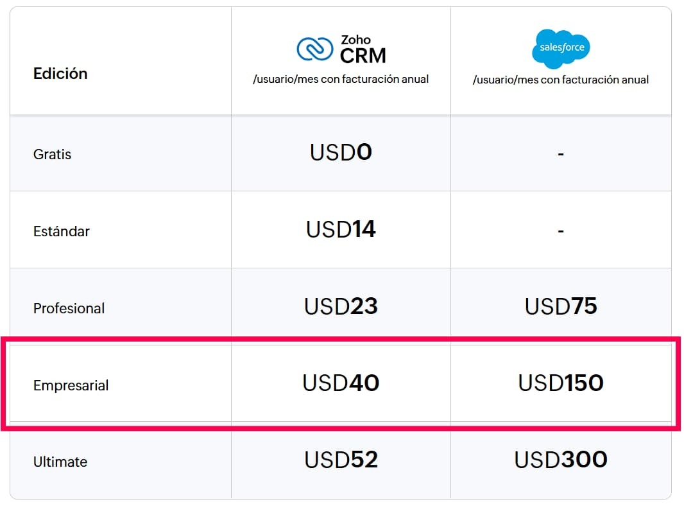
Task: Select the USD23 Zoho price
Action: [341, 306]
